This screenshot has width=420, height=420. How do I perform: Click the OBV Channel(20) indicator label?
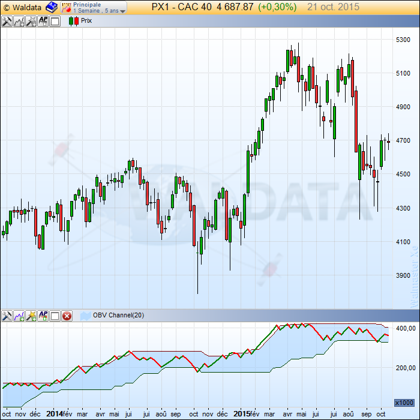click(x=118, y=315)
